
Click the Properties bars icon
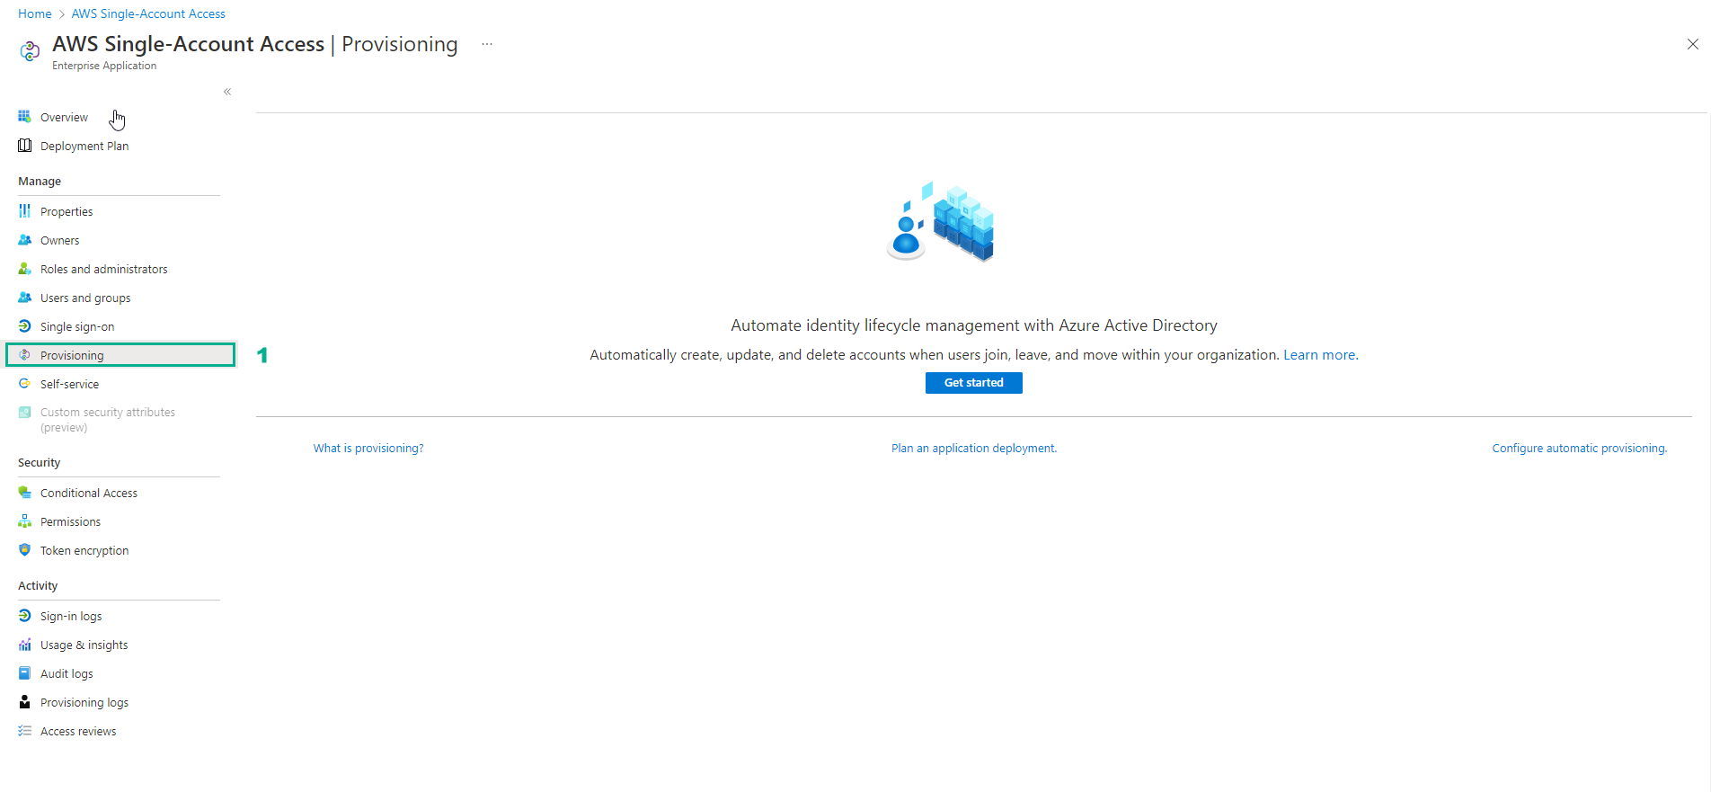[24, 211]
